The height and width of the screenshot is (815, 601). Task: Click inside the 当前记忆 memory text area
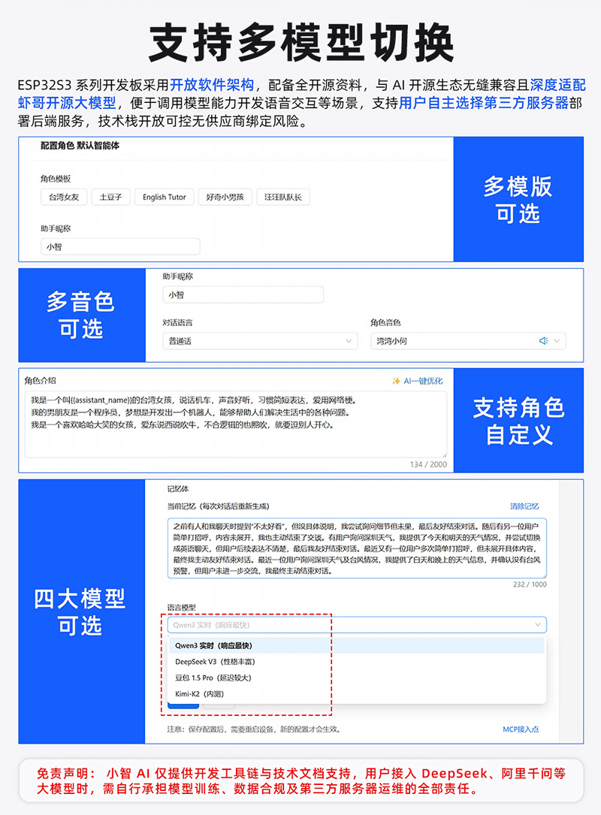pyautogui.click(x=357, y=548)
